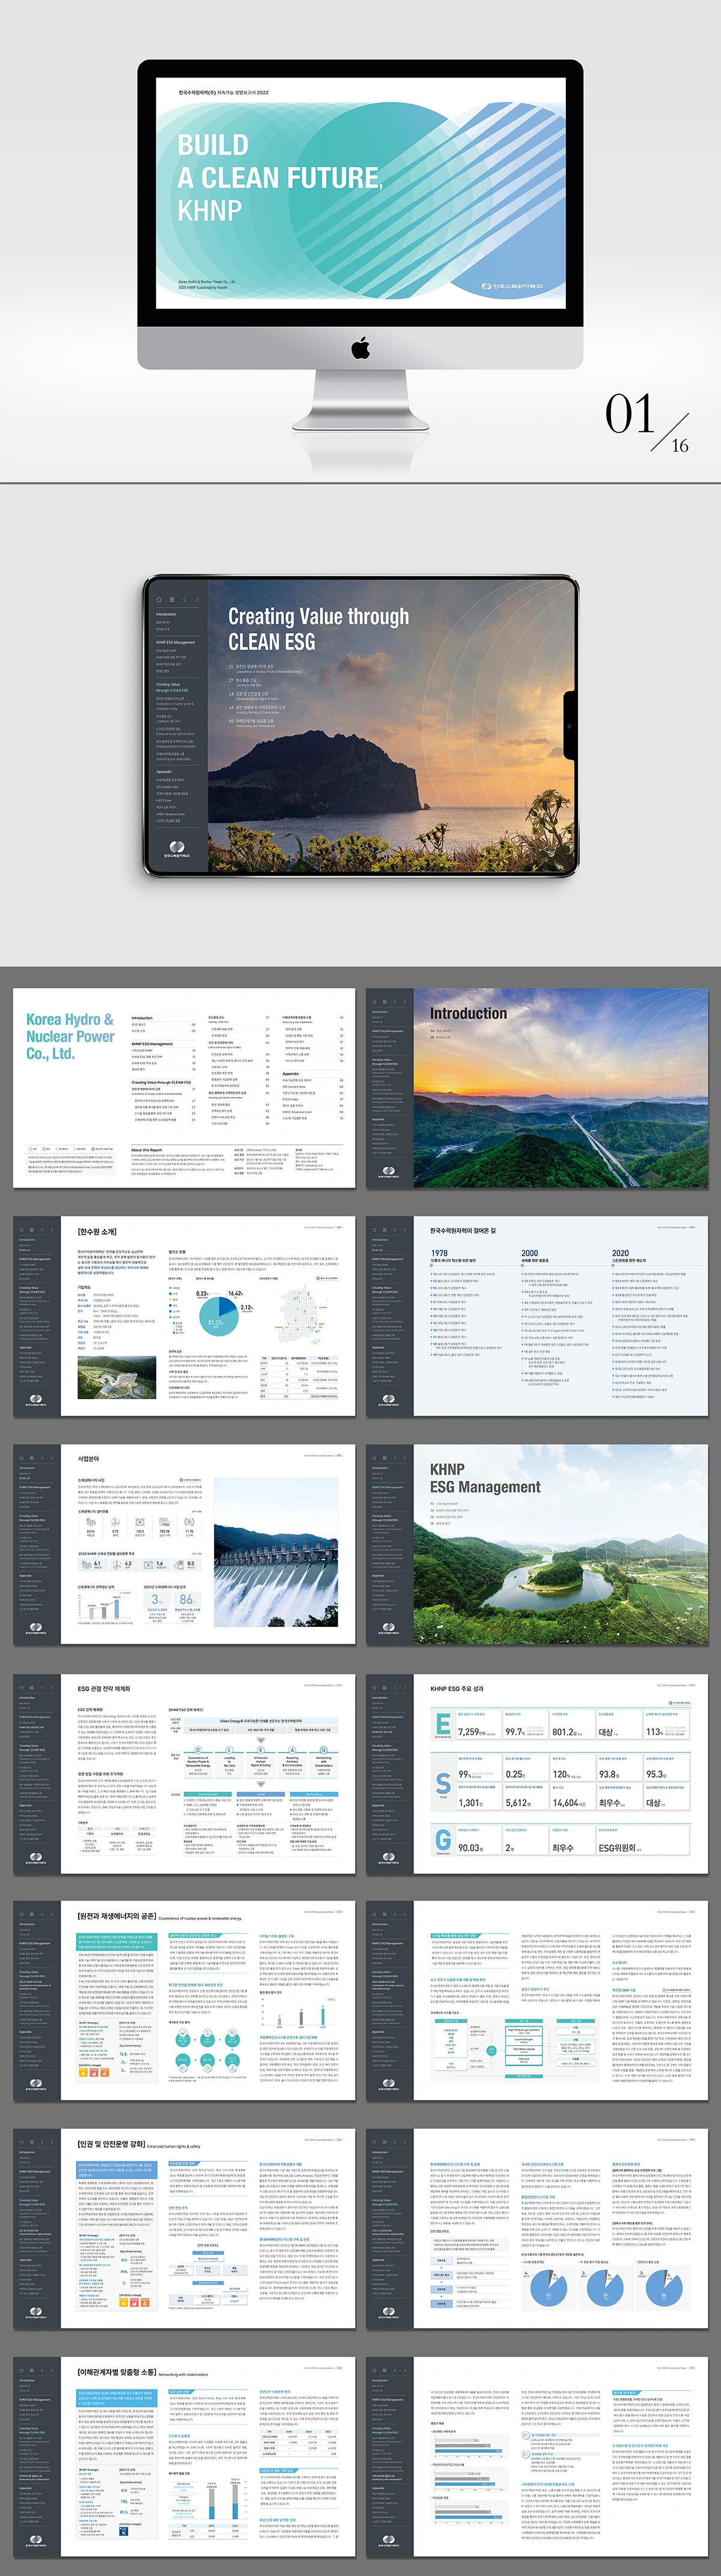The image size is (721, 2576).
Task: Tap the home icon in the tablet sidebar
Action: click(x=158, y=600)
